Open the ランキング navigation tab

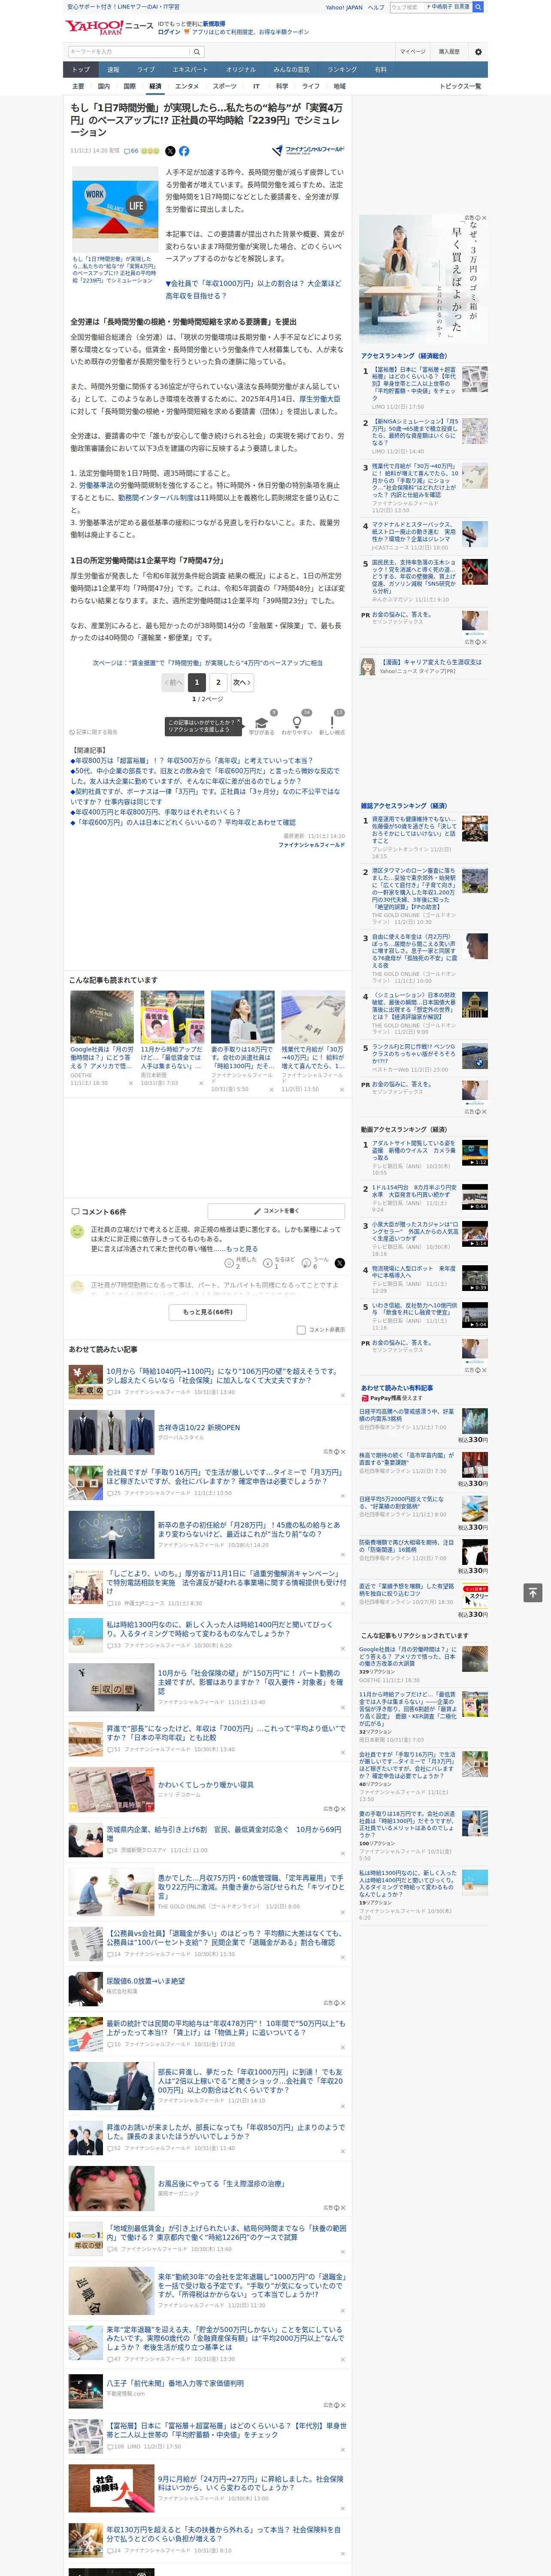pos(342,69)
